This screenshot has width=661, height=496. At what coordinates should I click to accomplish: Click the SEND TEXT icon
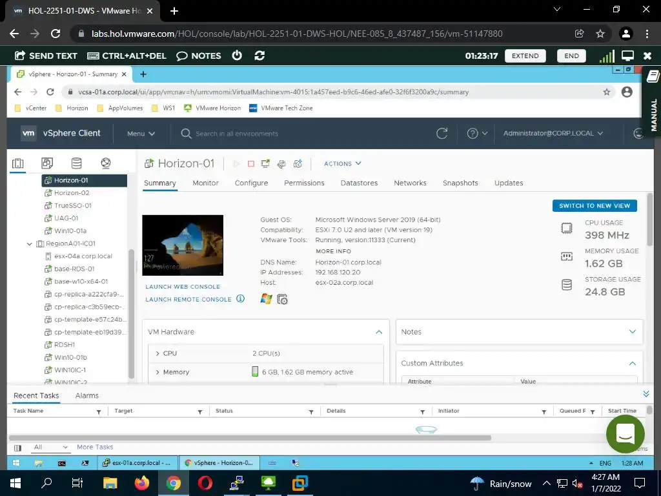(x=20, y=56)
